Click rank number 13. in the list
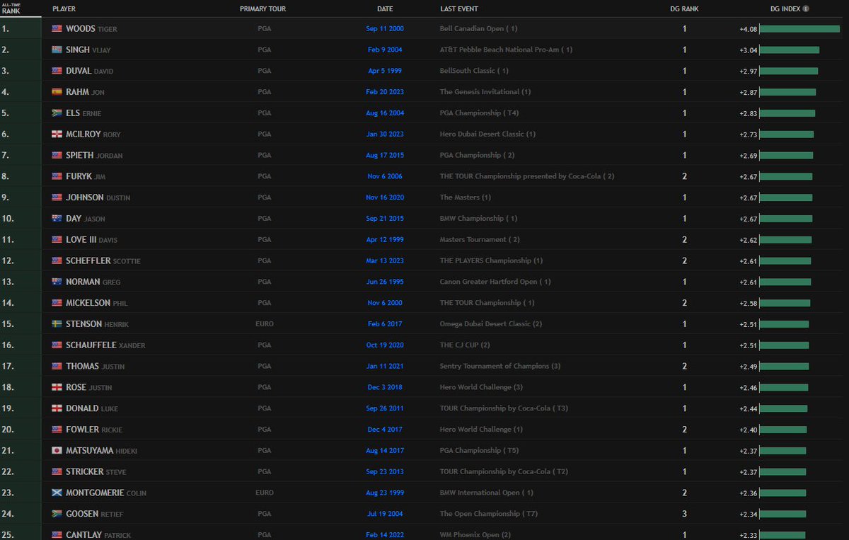The height and width of the screenshot is (540, 849). point(6,282)
